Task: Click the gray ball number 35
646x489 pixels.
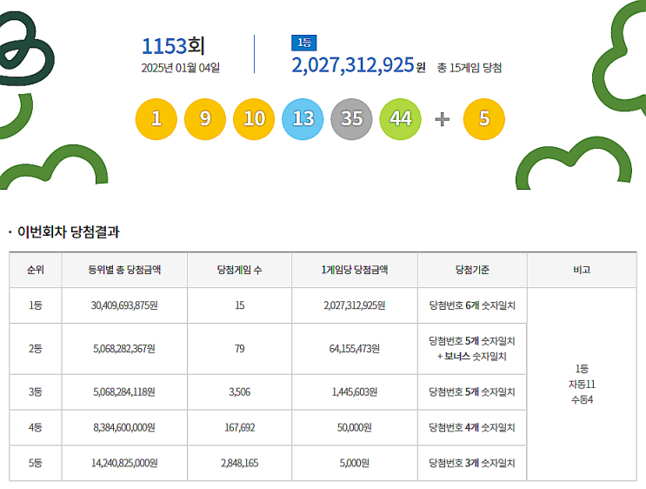Action: [x=351, y=119]
